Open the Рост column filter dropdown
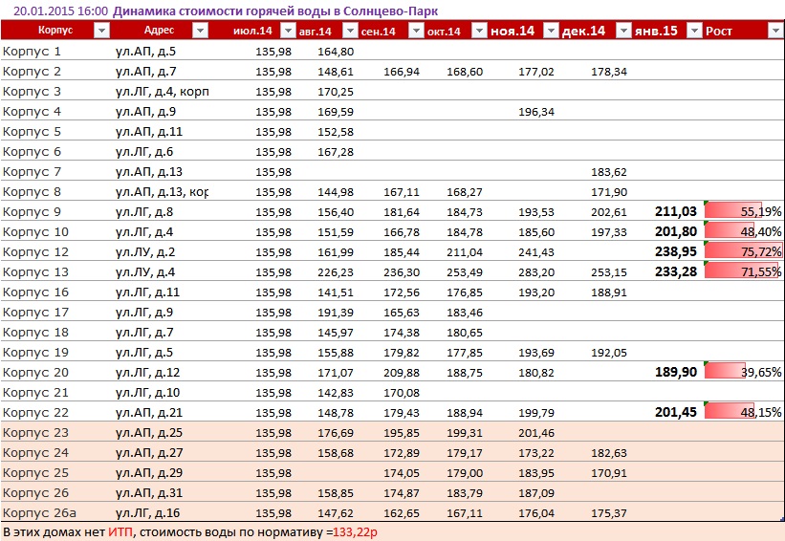 774,31
